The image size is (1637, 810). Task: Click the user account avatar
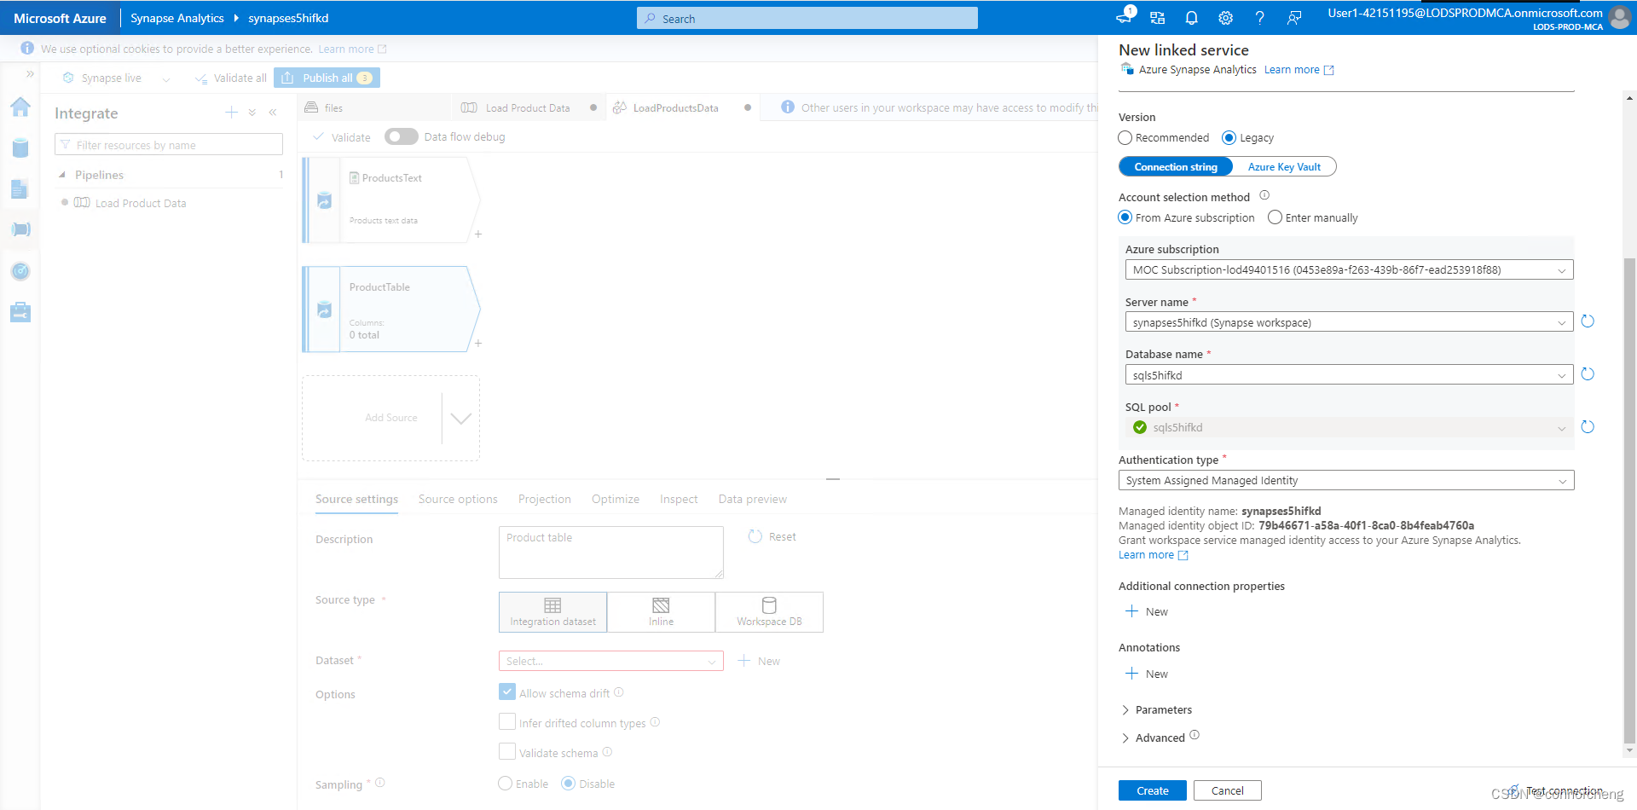(1619, 18)
